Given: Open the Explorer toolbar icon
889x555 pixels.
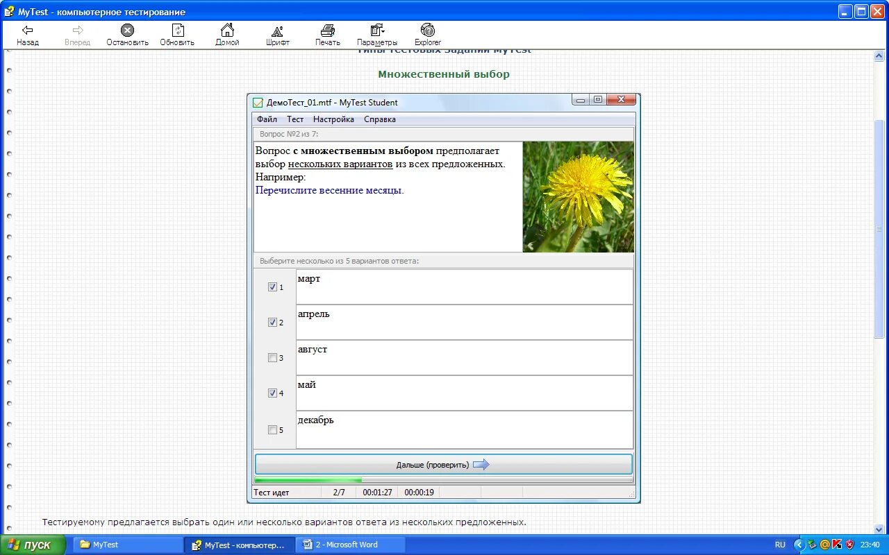Looking at the screenshot, I should pyautogui.click(x=428, y=30).
